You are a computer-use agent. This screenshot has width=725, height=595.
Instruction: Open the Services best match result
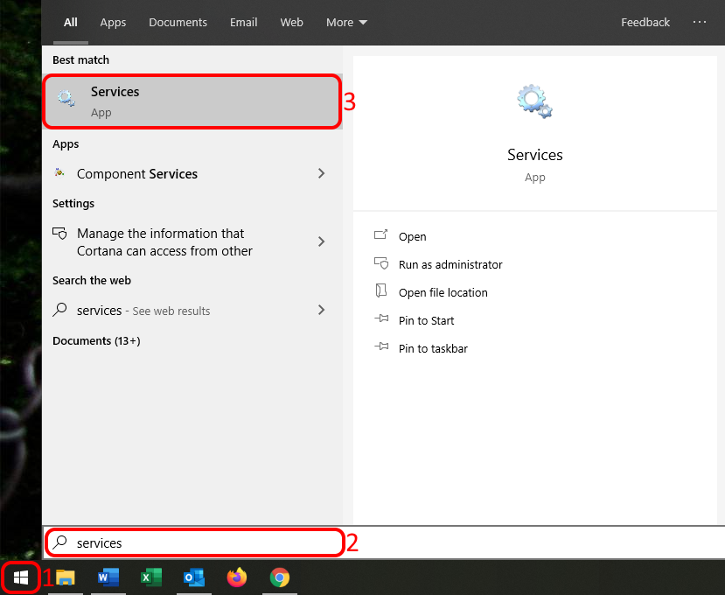[192, 101]
